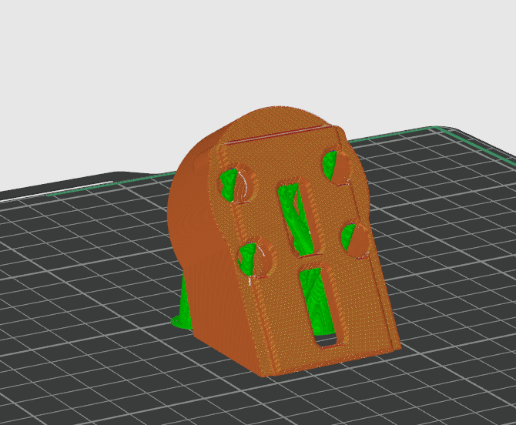Click the small open gap below the lower slot
This screenshot has width=516, height=425.
[x=327, y=340]
